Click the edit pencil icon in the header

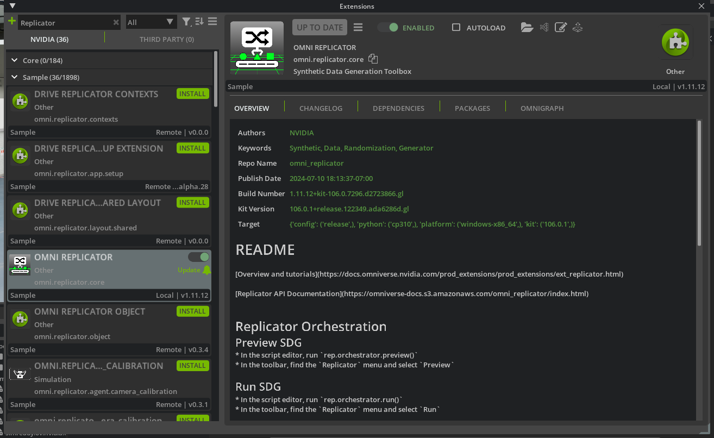pos(561,27)
